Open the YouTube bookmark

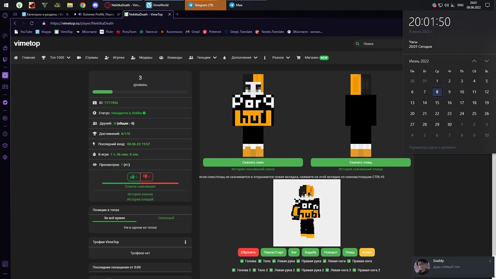click(23, 31)
